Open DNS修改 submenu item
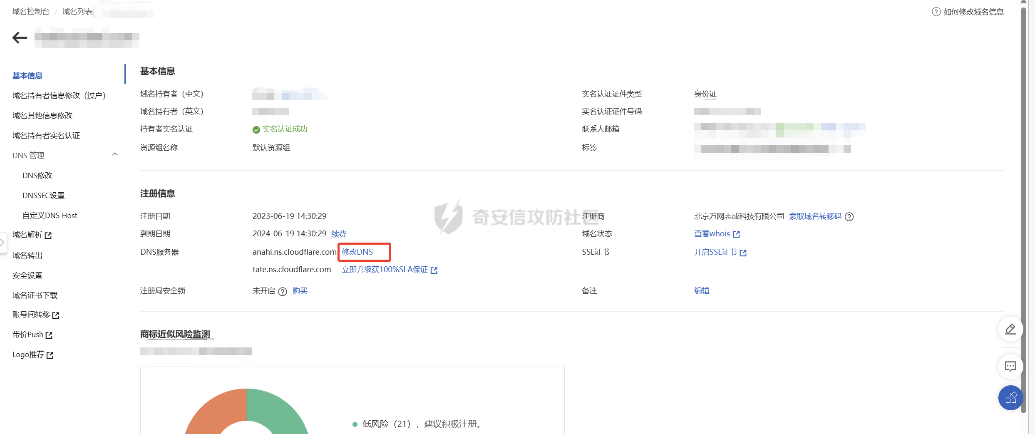 point(37,176)
